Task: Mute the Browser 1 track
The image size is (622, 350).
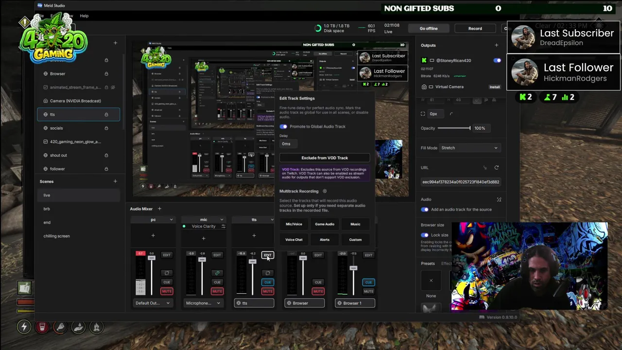Action: click(x=368, y=291)
